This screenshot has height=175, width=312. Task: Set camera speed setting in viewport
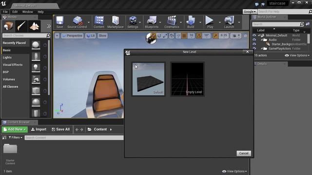pyautogui.click(x=236, y=35)
